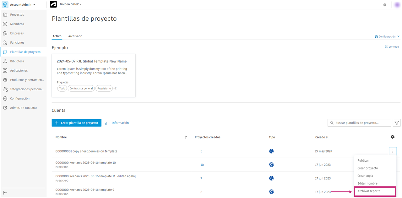This screenshot has height=198, width=402.
Task: Collapse the left sidebar with arrow icon
Action: 5,193
